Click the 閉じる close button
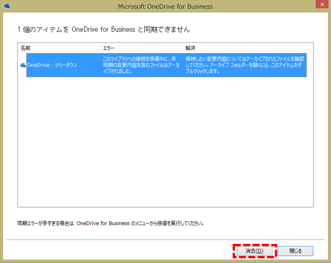The width and height of the screenshot is (331, 263). (295, 251)
